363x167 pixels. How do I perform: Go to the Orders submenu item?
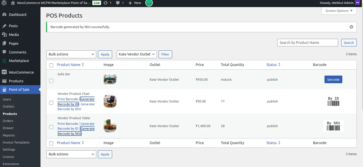click(8, 121)
